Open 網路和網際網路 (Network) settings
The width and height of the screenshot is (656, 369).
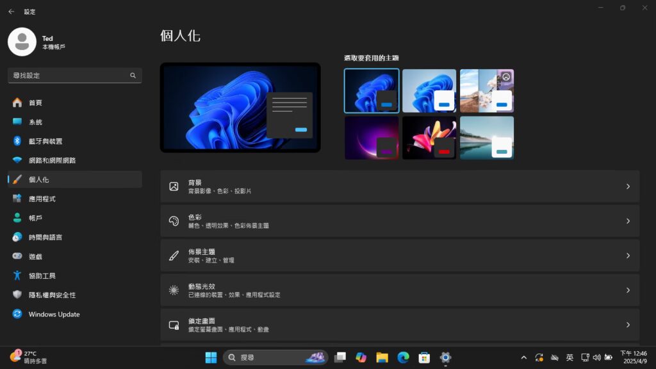pyautogui.click(x=51, y=160)
